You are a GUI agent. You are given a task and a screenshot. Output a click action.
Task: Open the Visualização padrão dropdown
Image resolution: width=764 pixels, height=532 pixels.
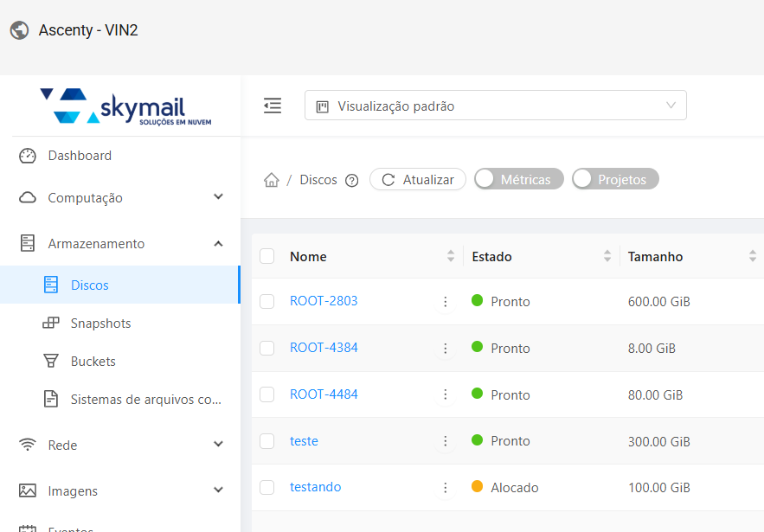[495, 106]
